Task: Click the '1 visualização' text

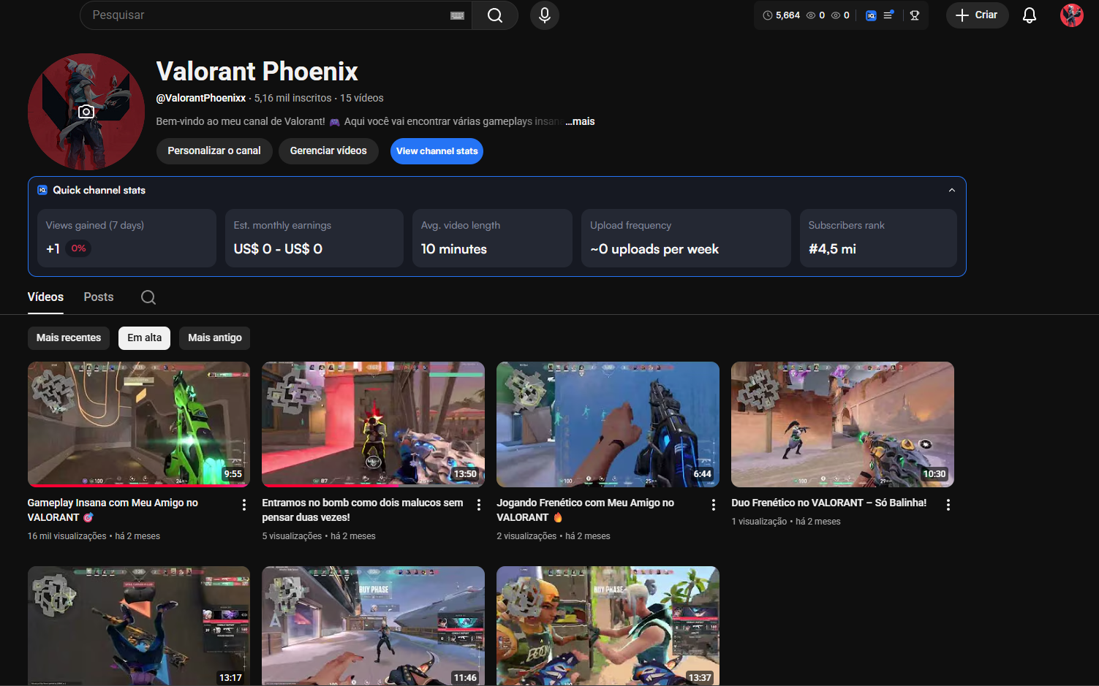Action: 760,522
